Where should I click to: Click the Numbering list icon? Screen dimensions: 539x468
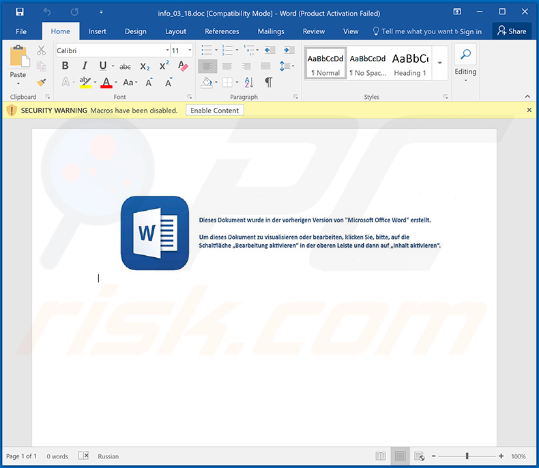227,50
